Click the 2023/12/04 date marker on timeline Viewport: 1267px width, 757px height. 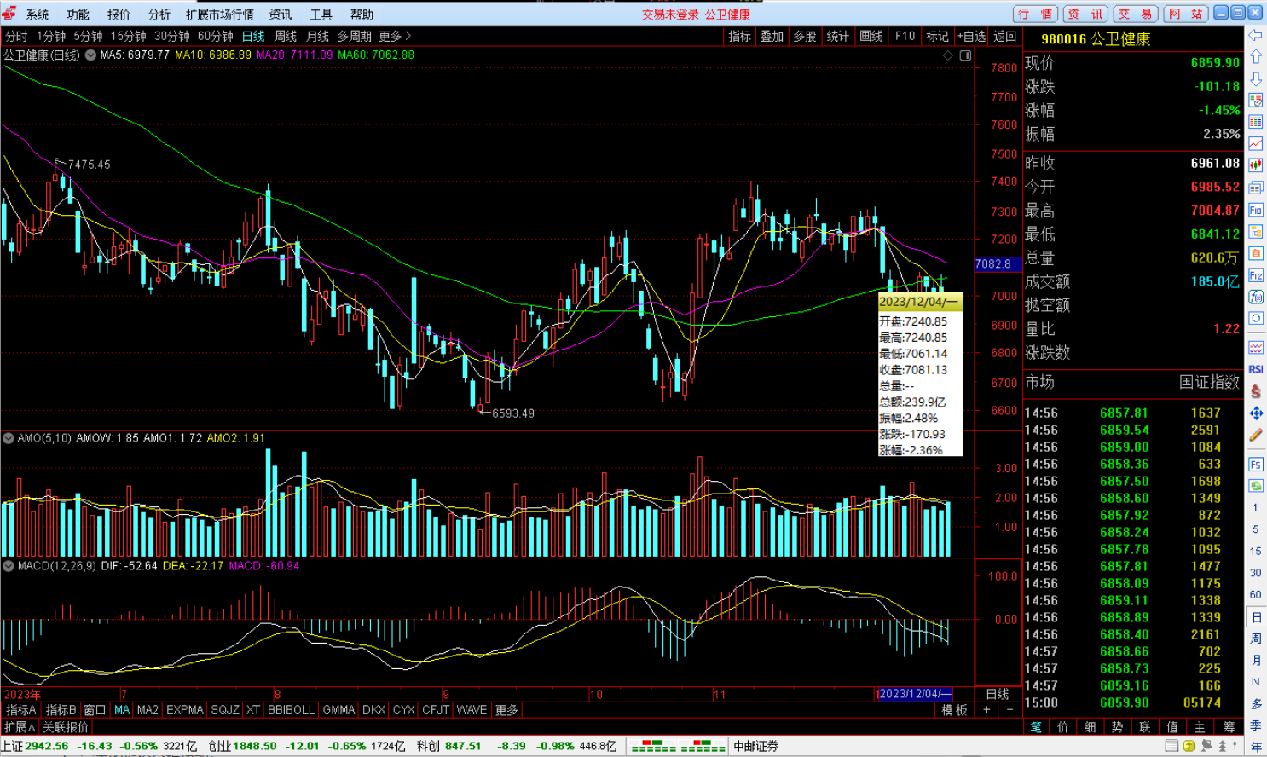point(915,694)
